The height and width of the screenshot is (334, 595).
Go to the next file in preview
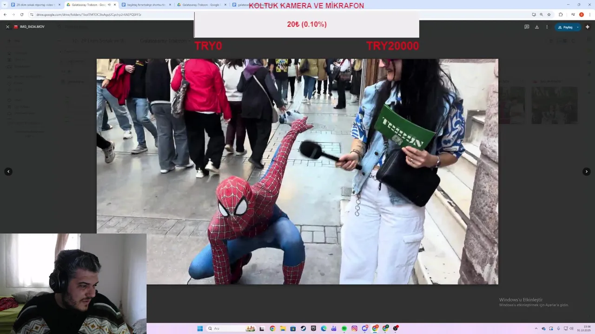click(587, 172)
